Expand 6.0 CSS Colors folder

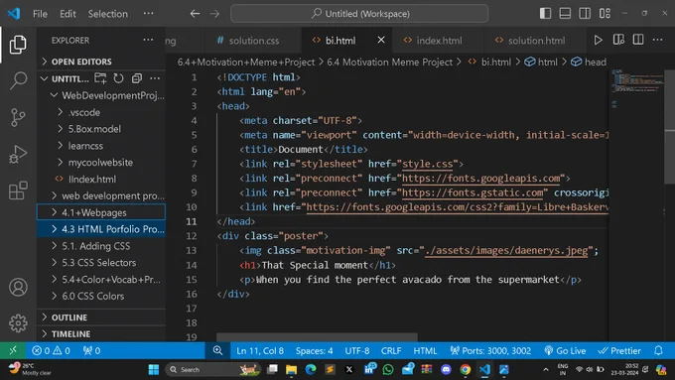(x=101, y=296)
